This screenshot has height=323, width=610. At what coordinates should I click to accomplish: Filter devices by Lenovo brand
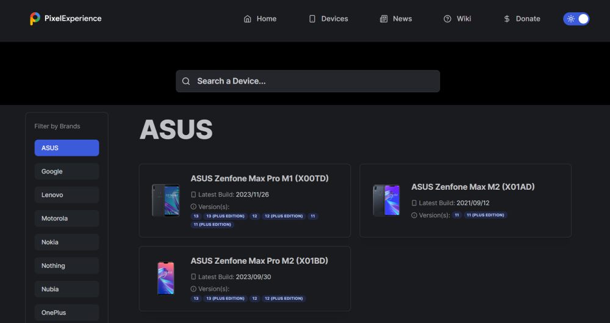click(66, 195)
